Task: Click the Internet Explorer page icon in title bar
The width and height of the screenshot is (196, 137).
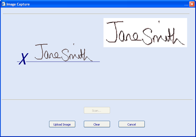Action: (4, 4)
